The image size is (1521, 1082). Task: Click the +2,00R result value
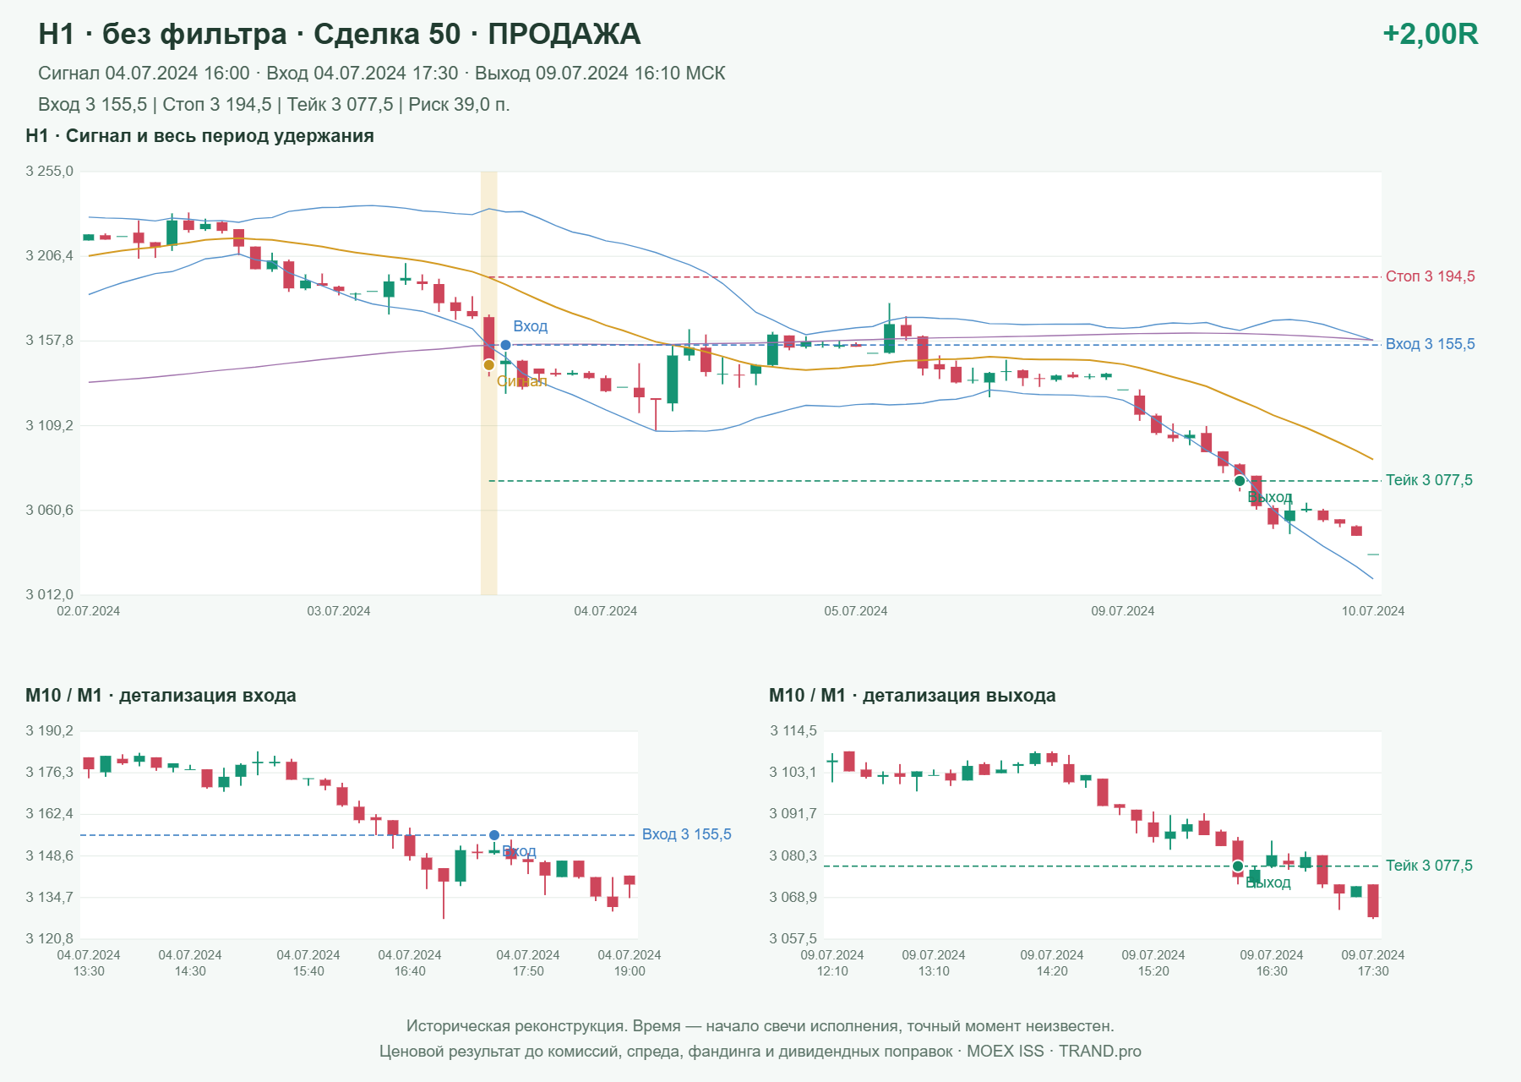1430,34
